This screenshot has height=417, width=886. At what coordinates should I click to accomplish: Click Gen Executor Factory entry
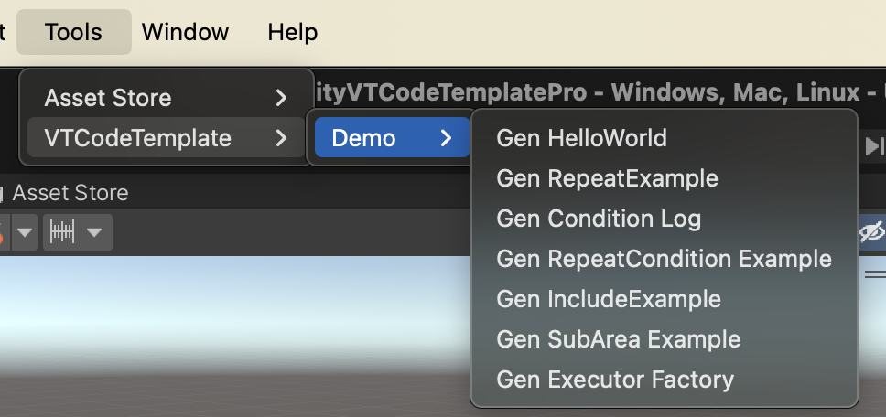(615, 380)
